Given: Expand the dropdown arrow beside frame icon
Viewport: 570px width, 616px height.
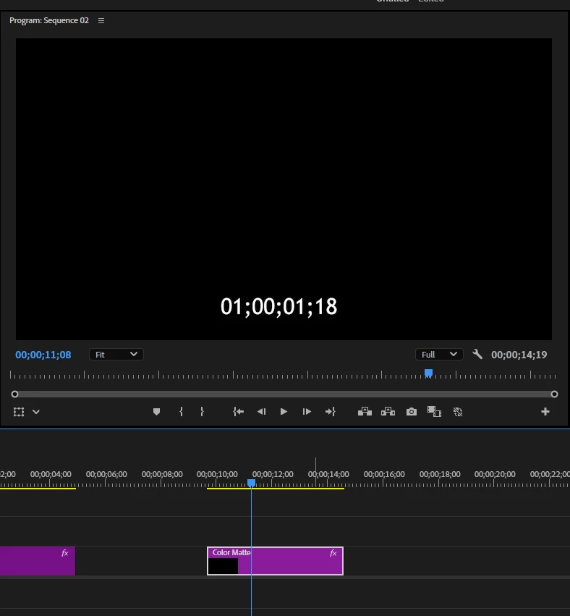Looking at the screenshot, I should (x=36, y=412).
